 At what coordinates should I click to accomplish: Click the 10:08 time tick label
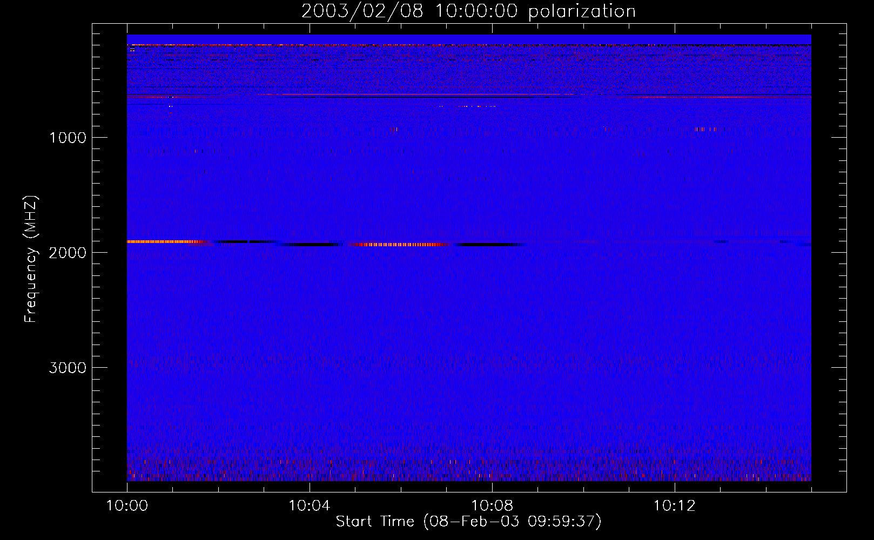492,506
